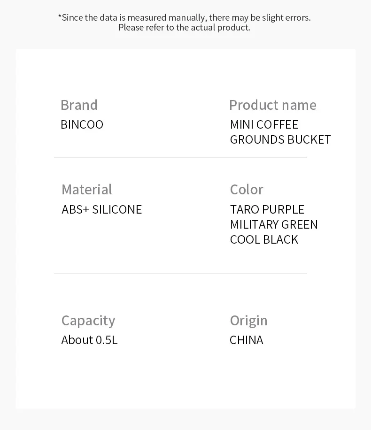The width and height of the screenshot is (371, 430).
Task: Click the manual measurement disclaimer line
Action: tap(184, 17)
